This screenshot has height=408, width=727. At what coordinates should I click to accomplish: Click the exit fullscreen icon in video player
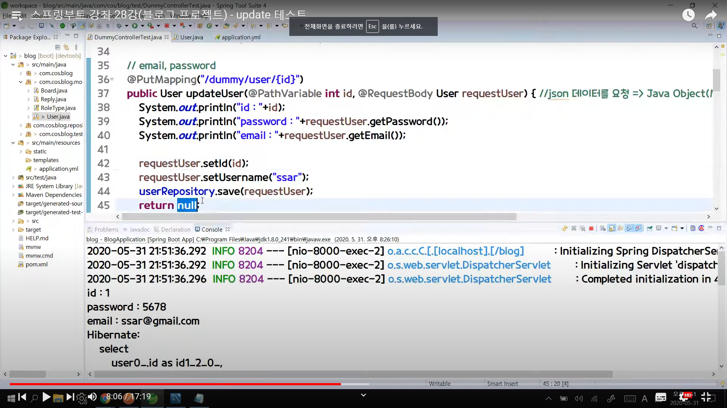click(x=706, y=397)
